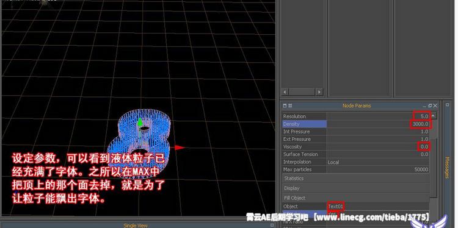Image resolution: width=458 pixels, height=228 pixels.
Task: Open the Messages side tab
Action: [x=446, y=168]
